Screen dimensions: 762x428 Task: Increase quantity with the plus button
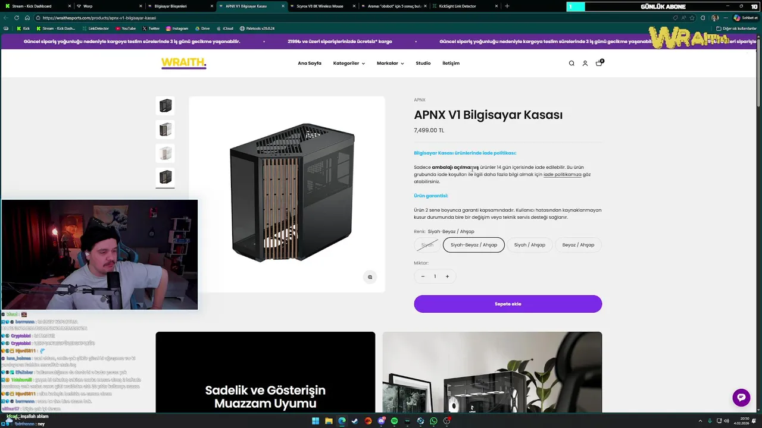(447, 276)
